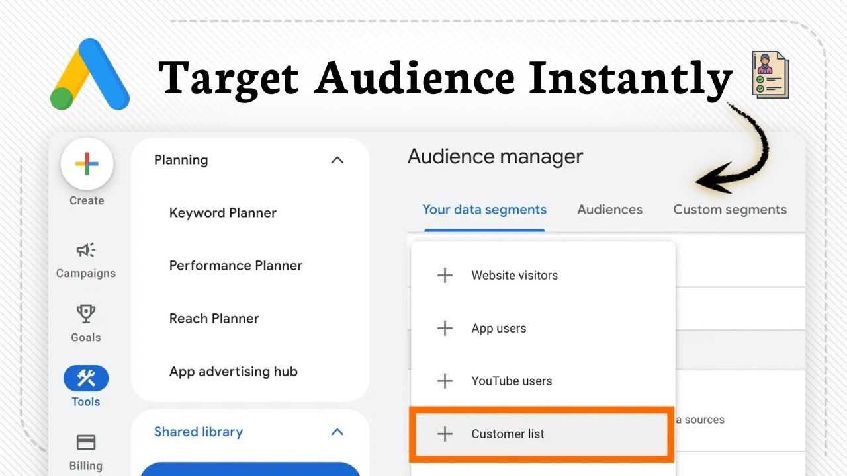
Task: Switch to Your data segments tab
Action: [x=484, y=210]
